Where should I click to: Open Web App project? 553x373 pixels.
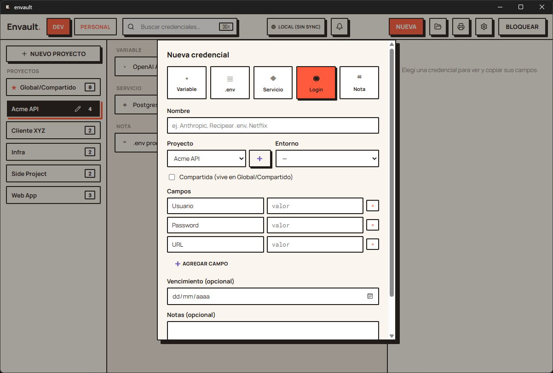point(53,195)
